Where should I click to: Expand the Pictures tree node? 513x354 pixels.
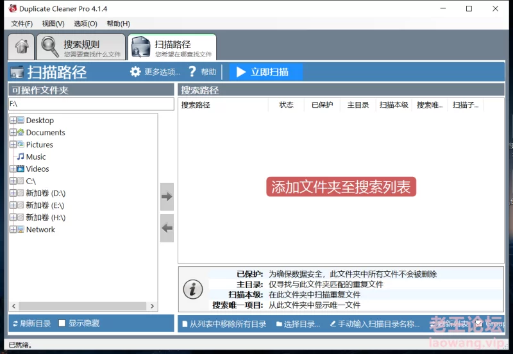[13, 144]
